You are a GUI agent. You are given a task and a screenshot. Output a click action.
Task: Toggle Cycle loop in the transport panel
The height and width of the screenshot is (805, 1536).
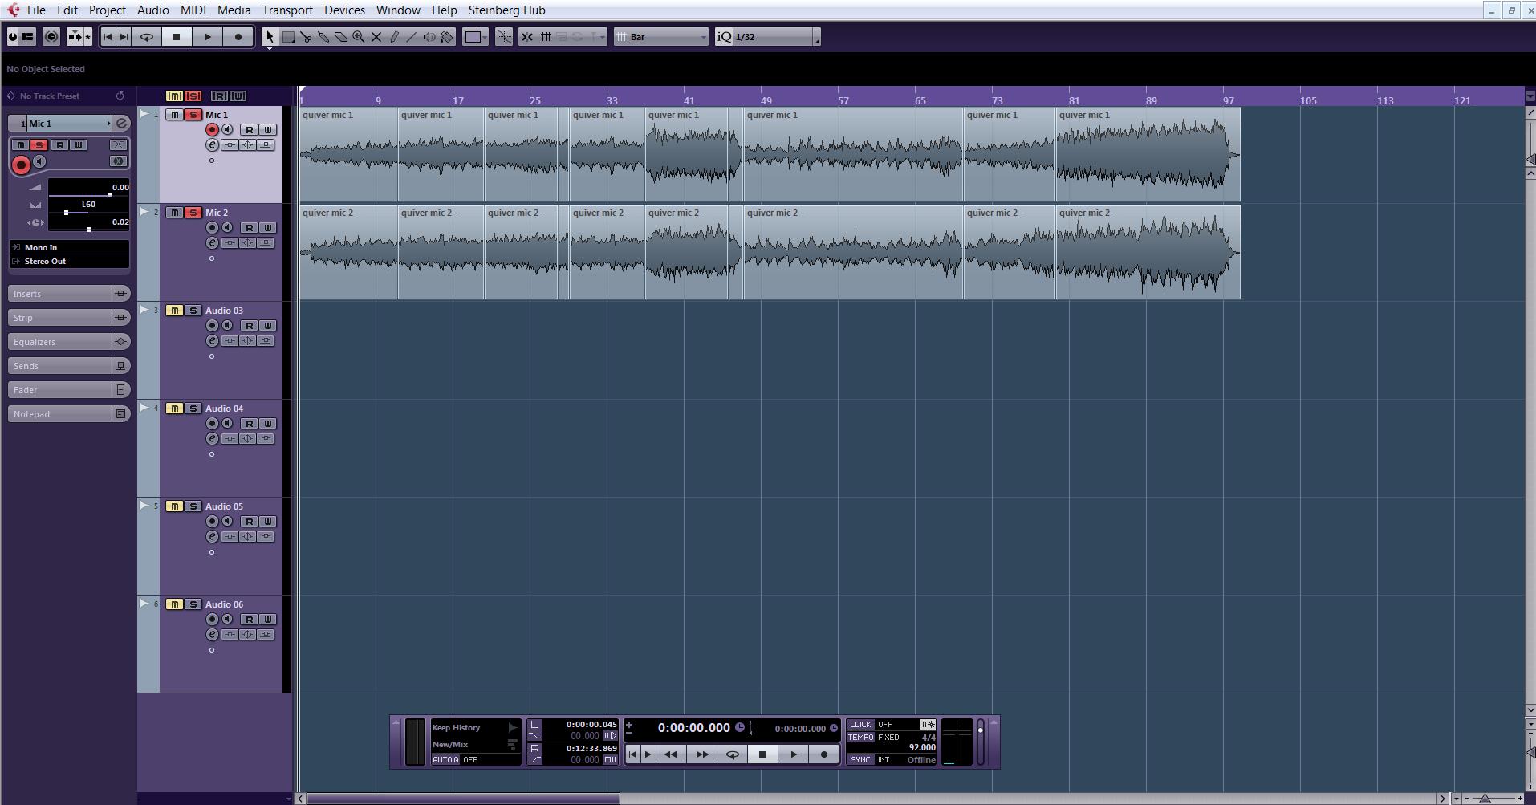pos(732,754)
